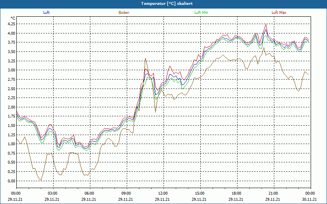
Task: Click the brown Boden legend label
Action: [x=124, y=13]
